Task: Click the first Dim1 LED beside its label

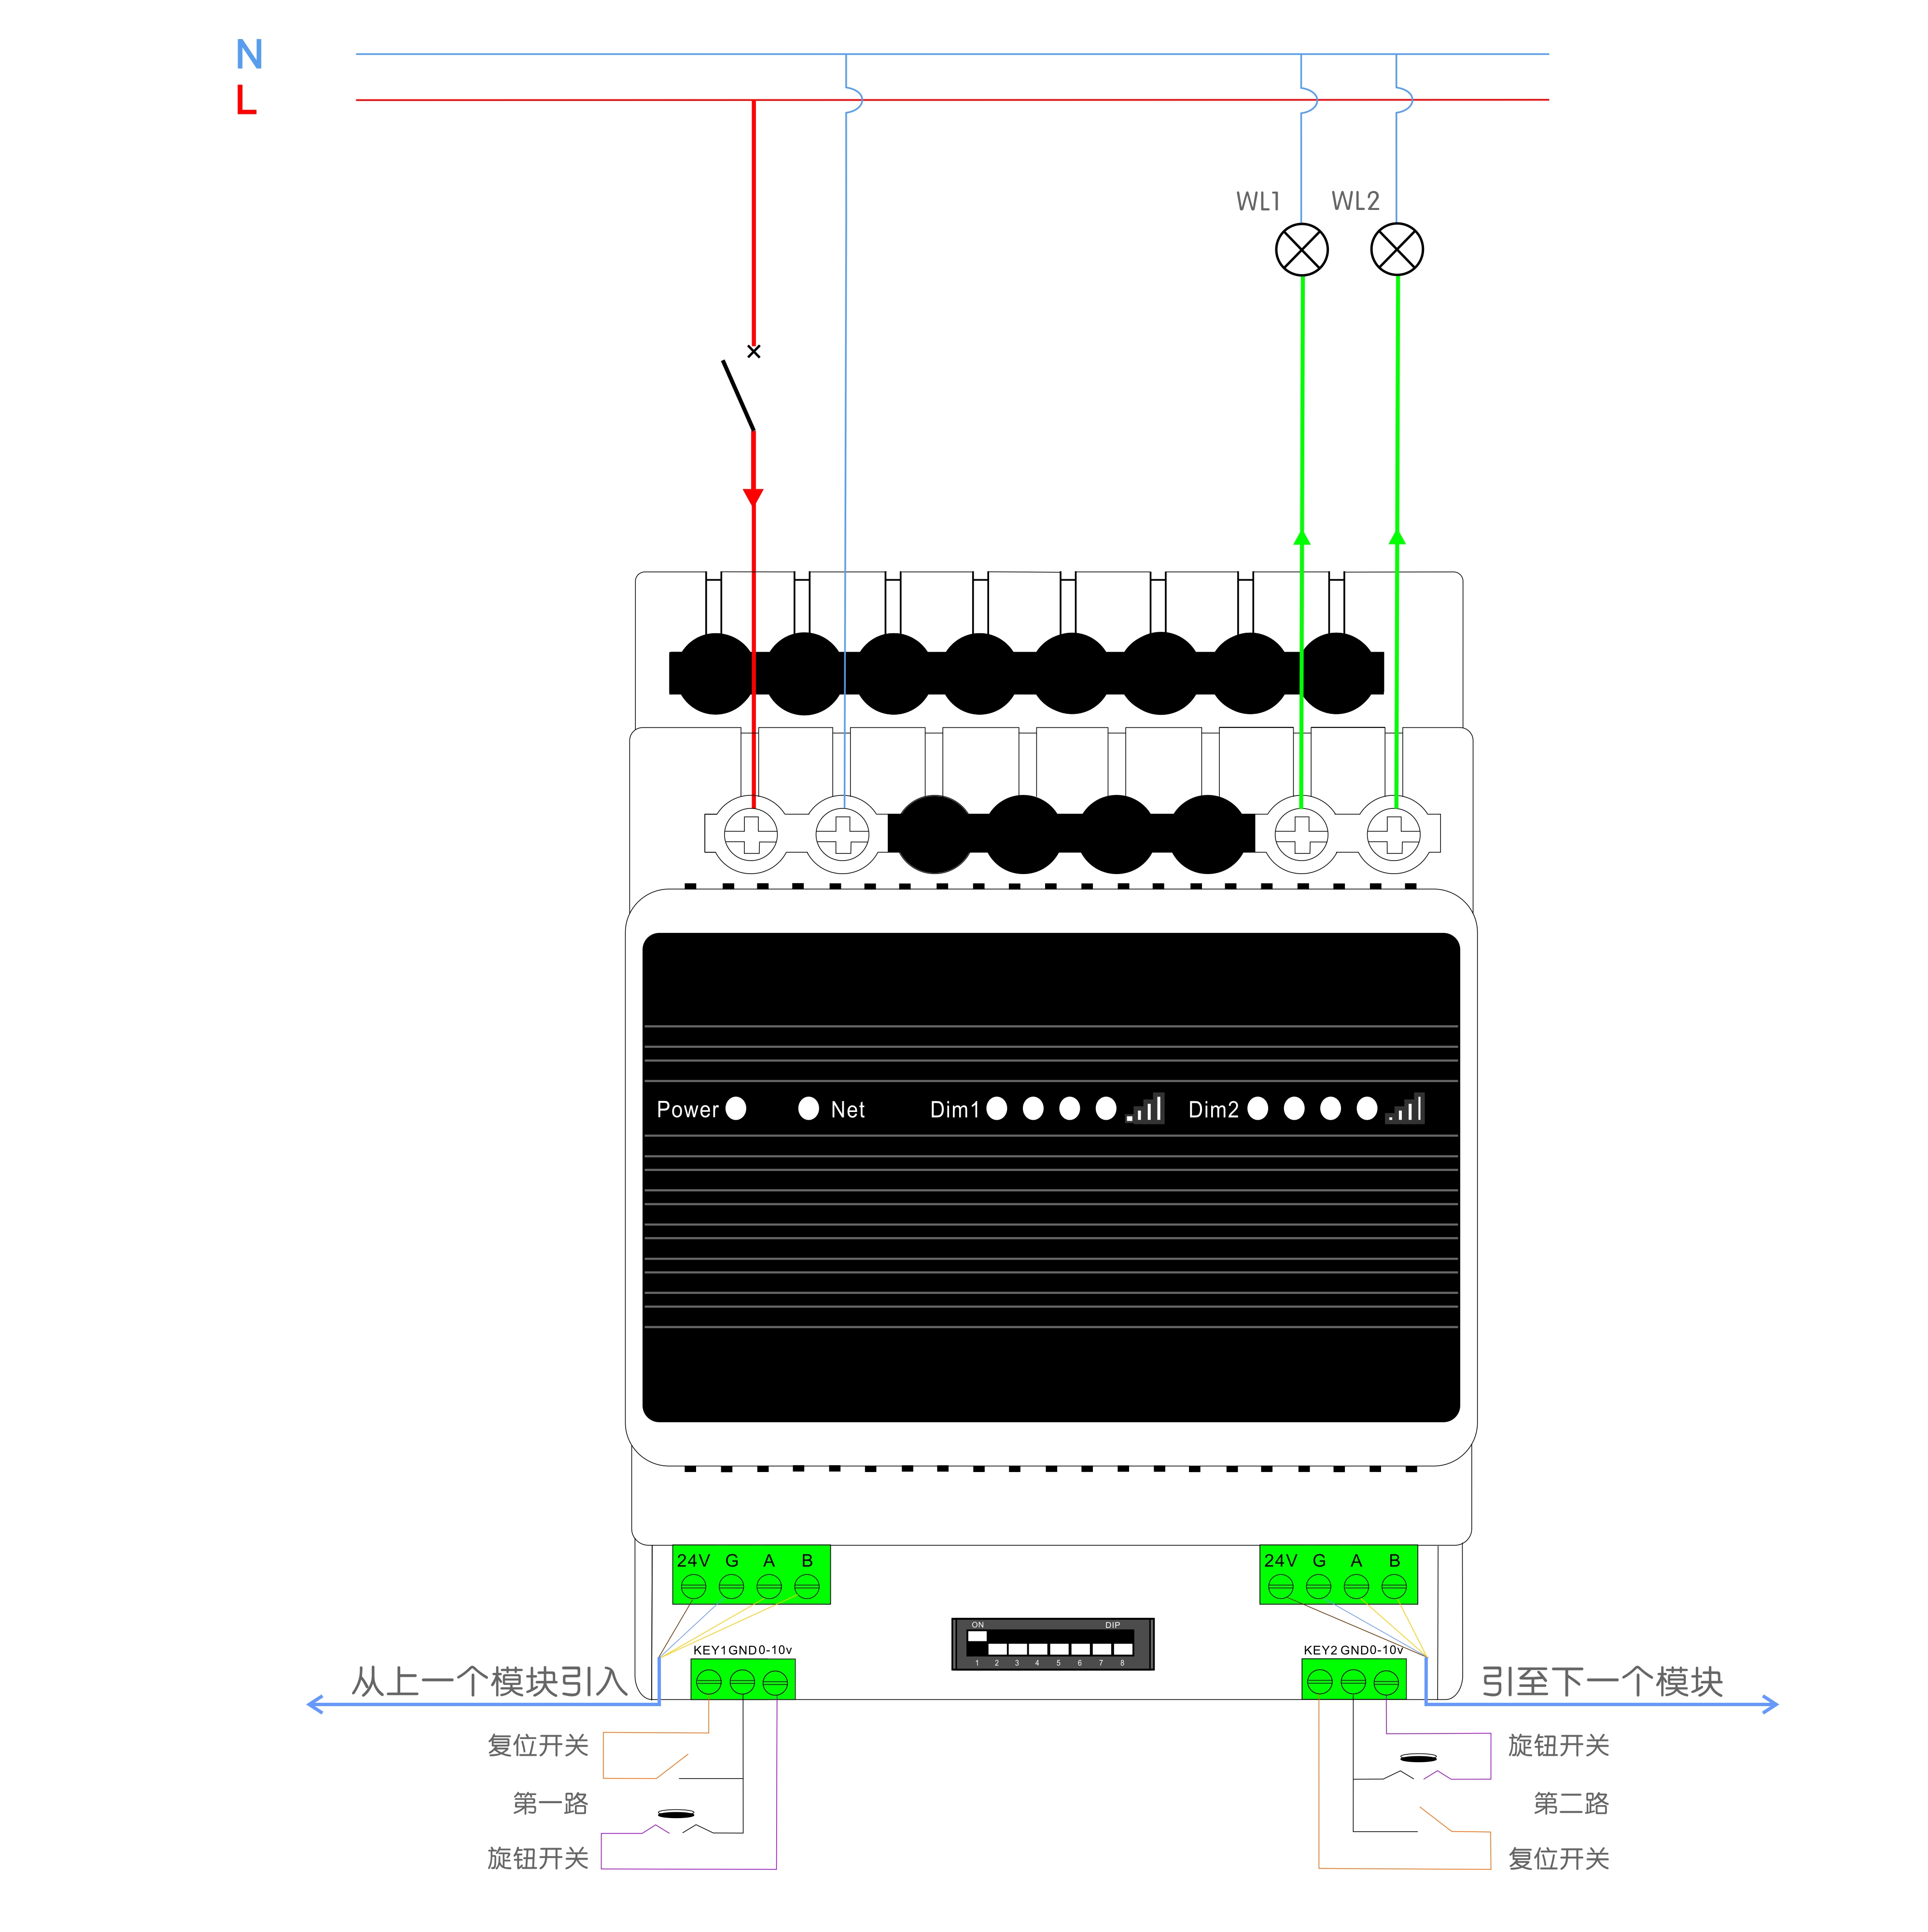Action: coord(996,1108)
